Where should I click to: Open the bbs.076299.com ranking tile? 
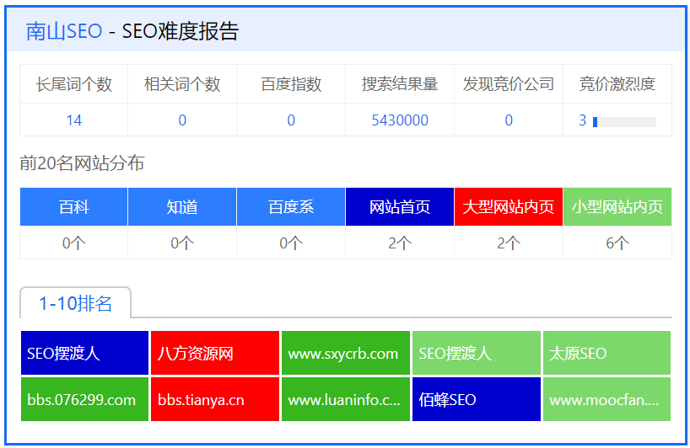pos(84,399)
